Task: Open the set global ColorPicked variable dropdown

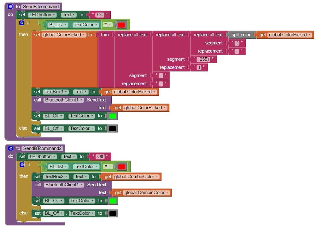Action: (64, 35)
